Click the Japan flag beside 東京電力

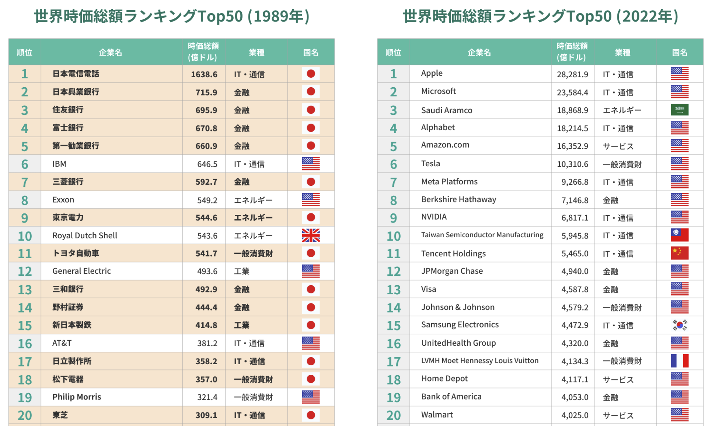(311, 217)
